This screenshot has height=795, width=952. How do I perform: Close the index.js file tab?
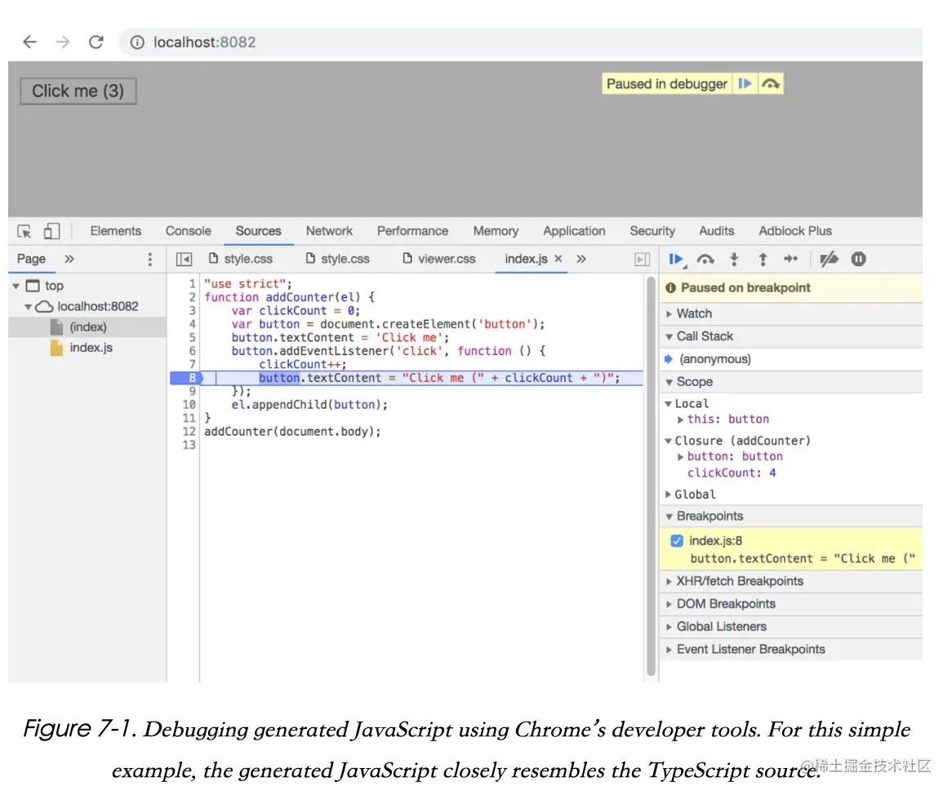pos(558,259)
